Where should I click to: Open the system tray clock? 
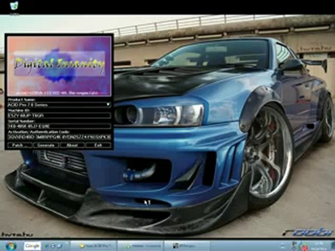tap(318, 246)
